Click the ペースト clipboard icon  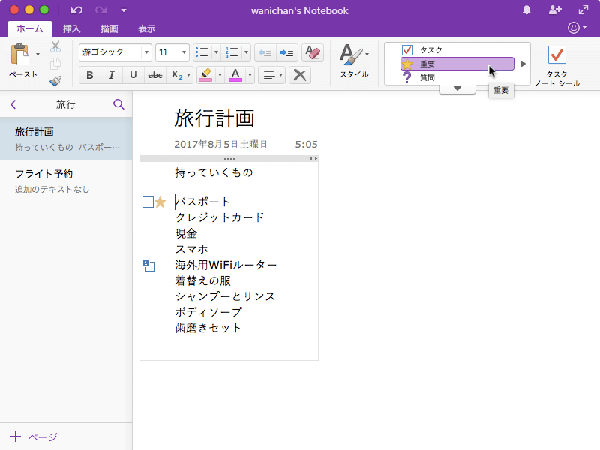click(x=20, y=55)
